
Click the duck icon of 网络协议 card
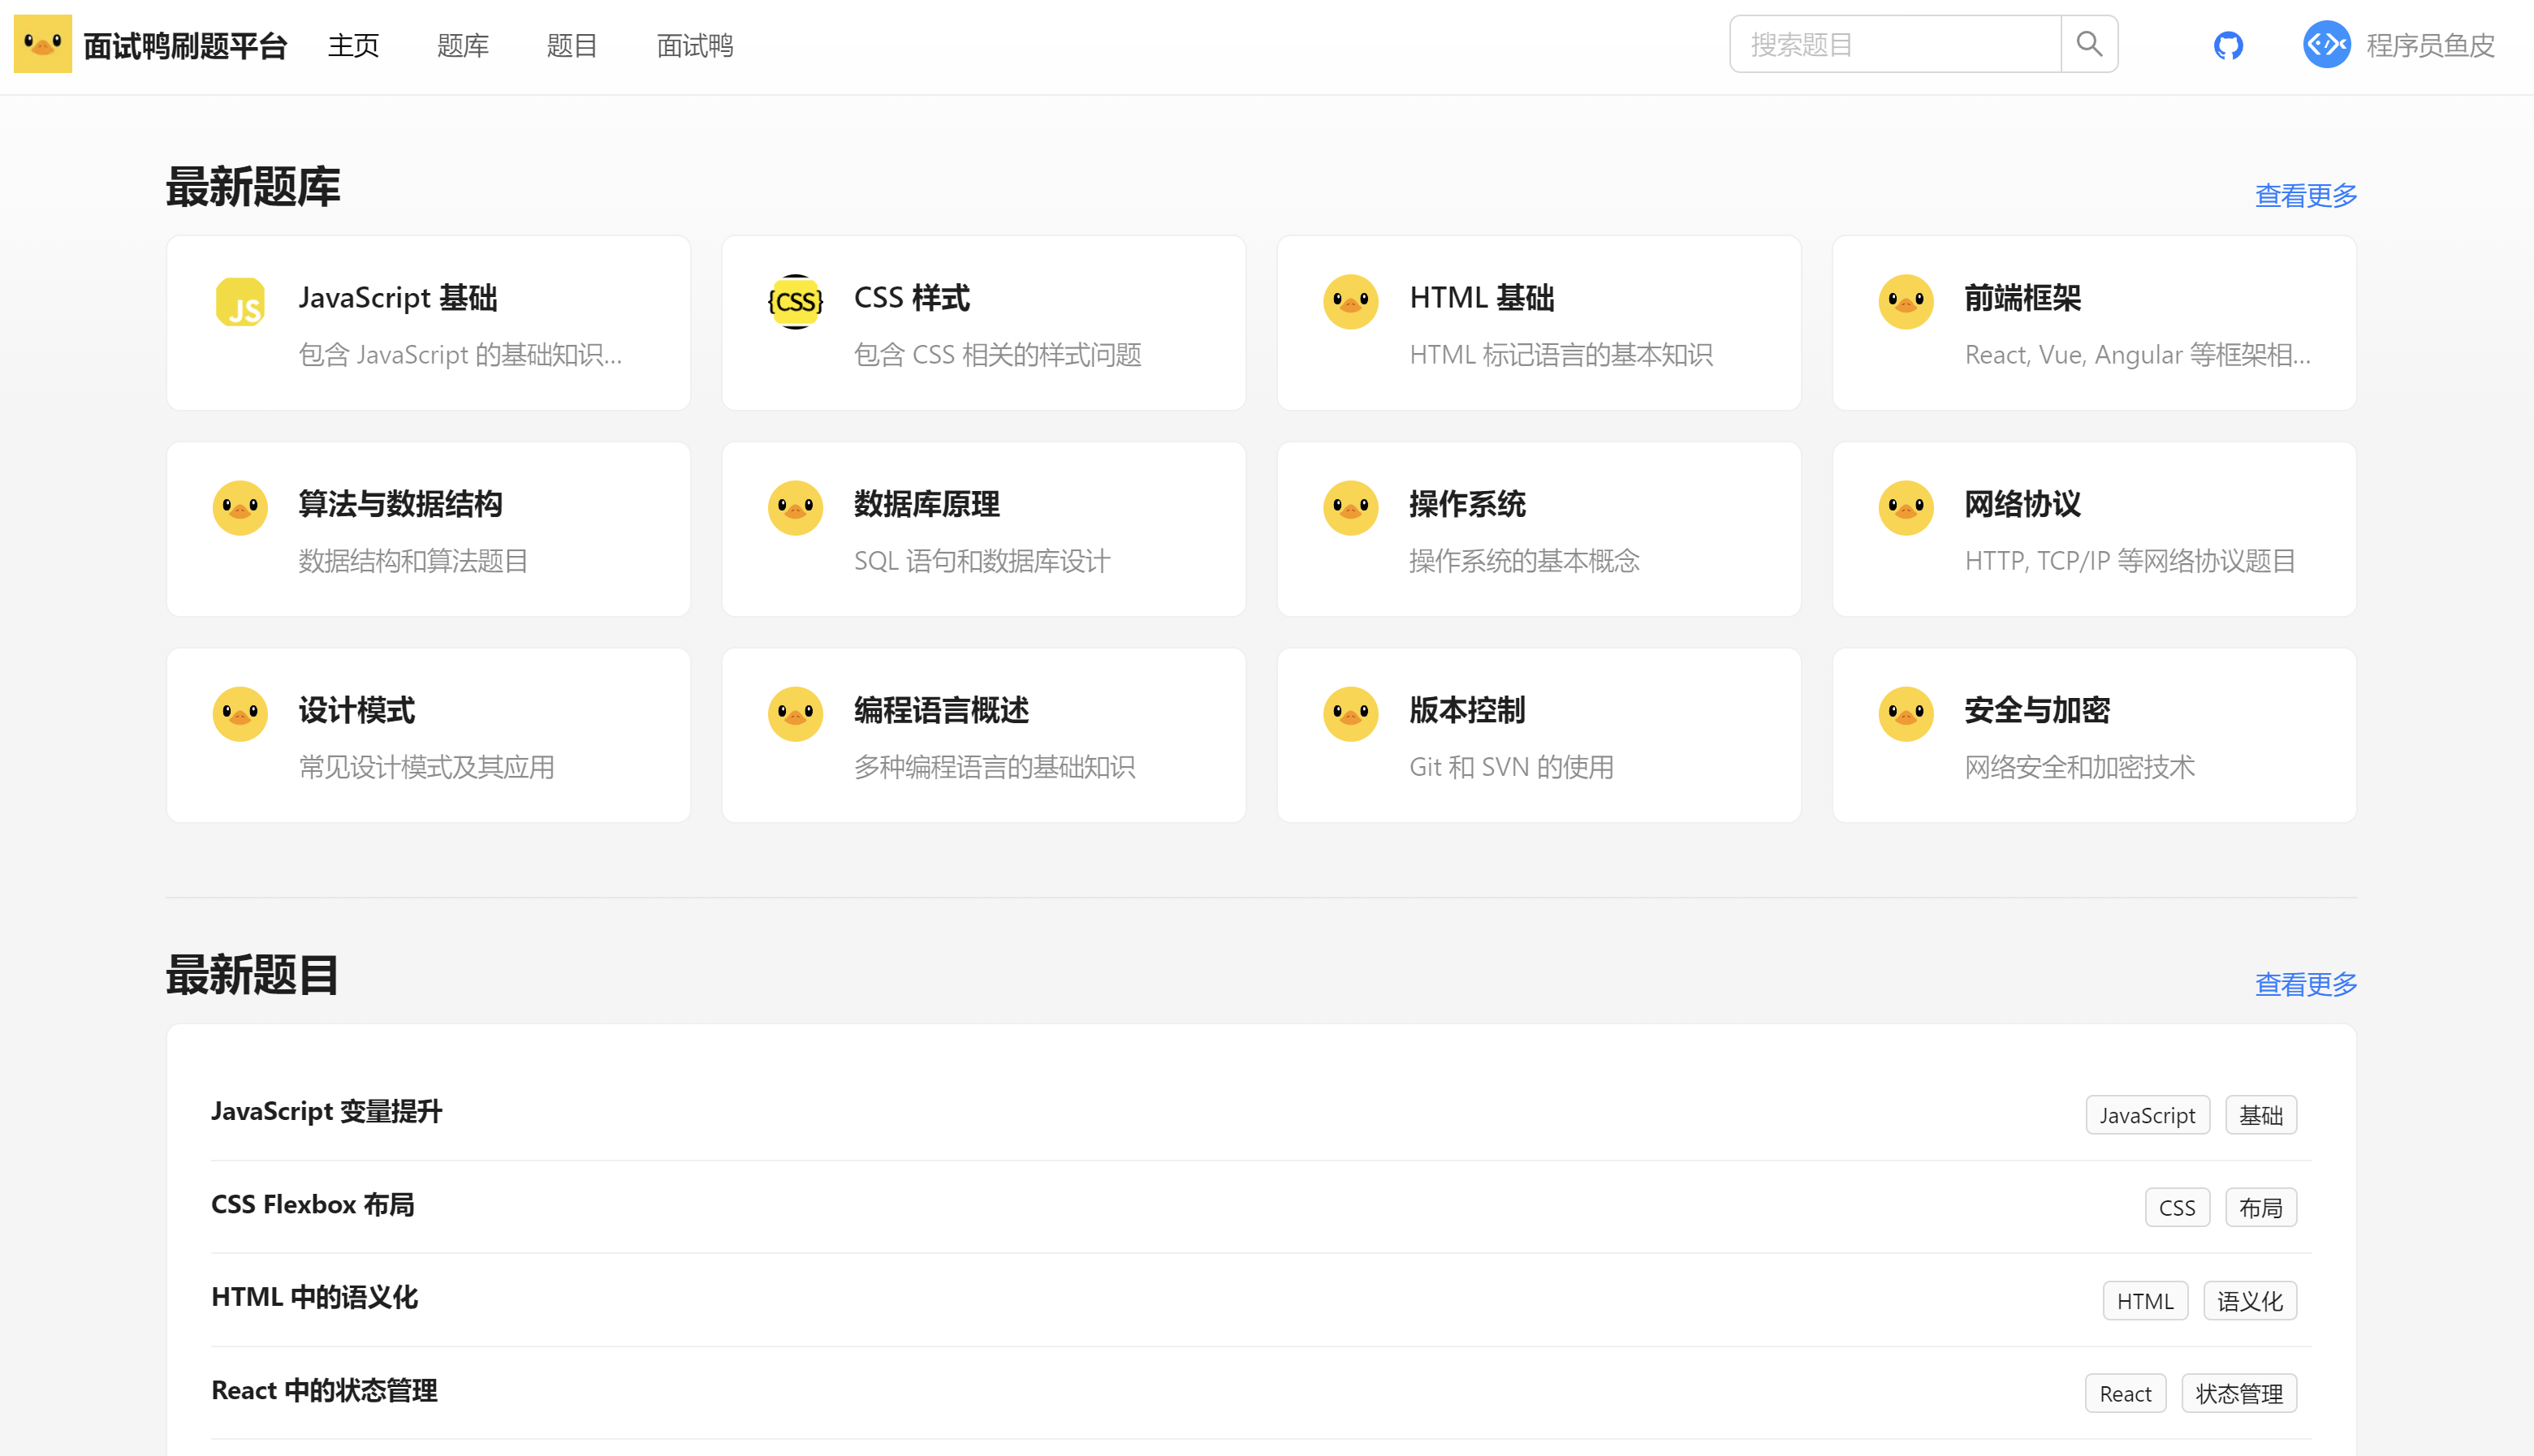[1906, 508]
